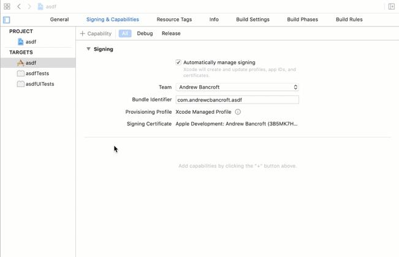This screenshot has width=399, height=257.
Task: Switch to the General tab
Action: [x=59, y=20]
